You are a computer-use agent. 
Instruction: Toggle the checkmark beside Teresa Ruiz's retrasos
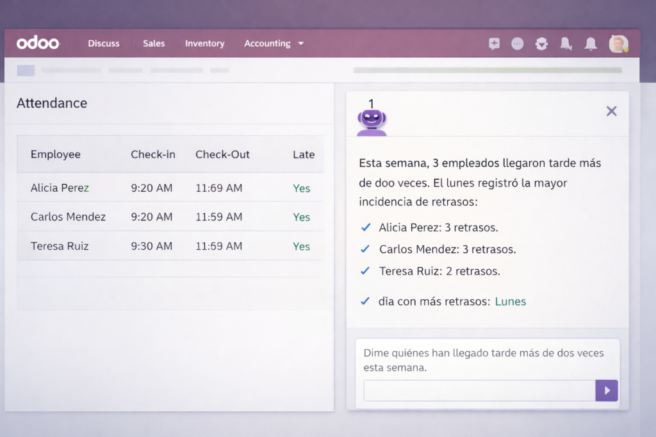tap(365, 271)
